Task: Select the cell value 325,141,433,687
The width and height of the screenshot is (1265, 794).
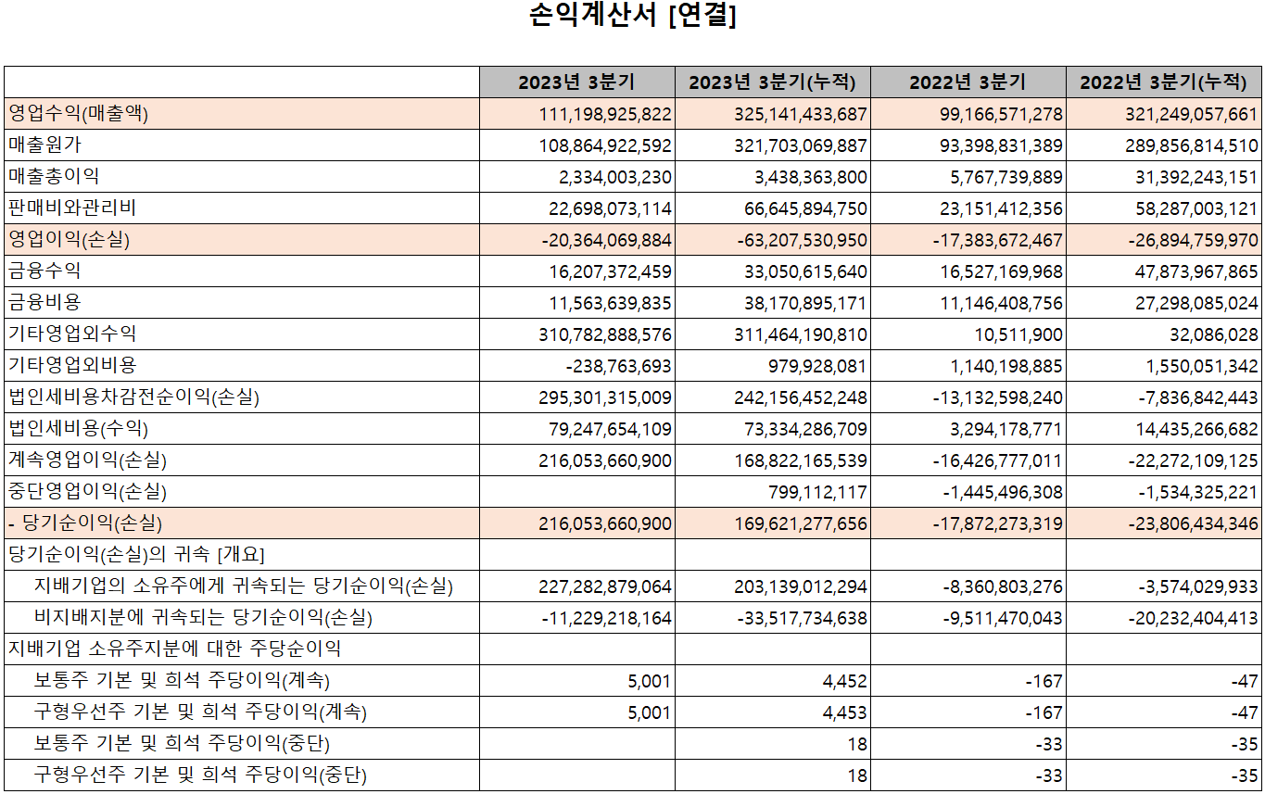Action: pyautogui.click(x=802, y=115)
